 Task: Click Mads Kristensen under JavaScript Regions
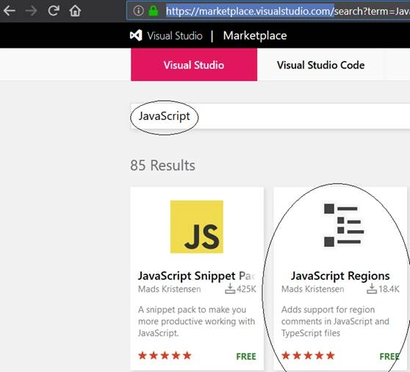point(313,289)
